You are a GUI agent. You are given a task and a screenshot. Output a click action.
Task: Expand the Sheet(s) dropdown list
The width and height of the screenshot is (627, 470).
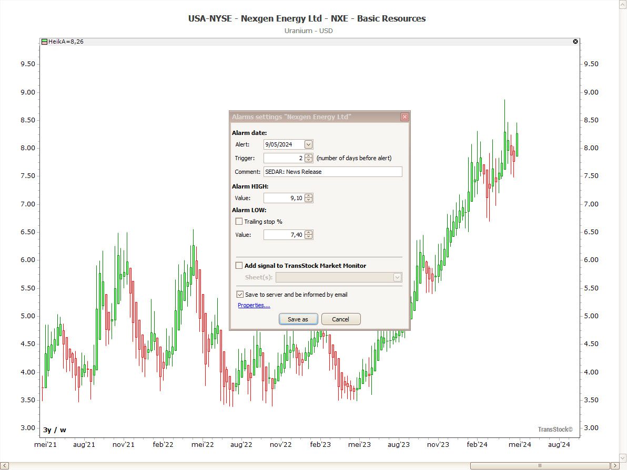tap(397, 277)
